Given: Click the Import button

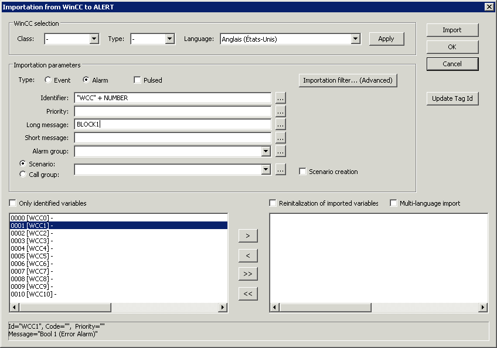Looking at the screenshot, I should [452, 30].
